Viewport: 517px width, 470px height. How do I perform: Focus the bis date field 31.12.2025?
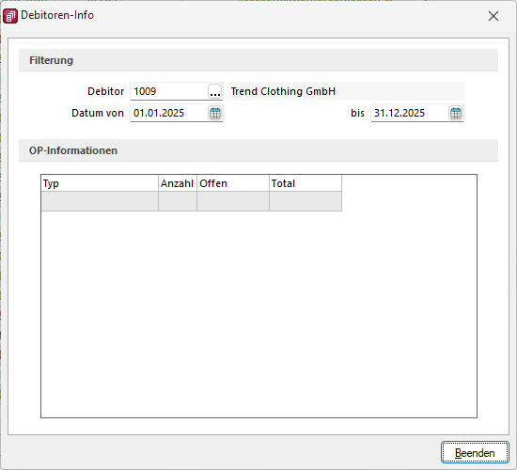410,113
